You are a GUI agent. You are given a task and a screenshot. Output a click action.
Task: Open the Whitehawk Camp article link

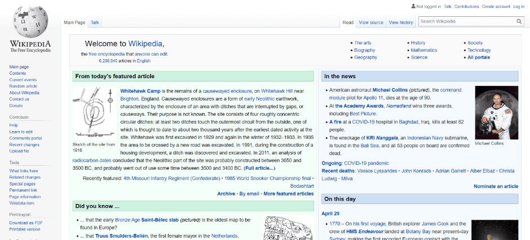(x=140, y=91)
